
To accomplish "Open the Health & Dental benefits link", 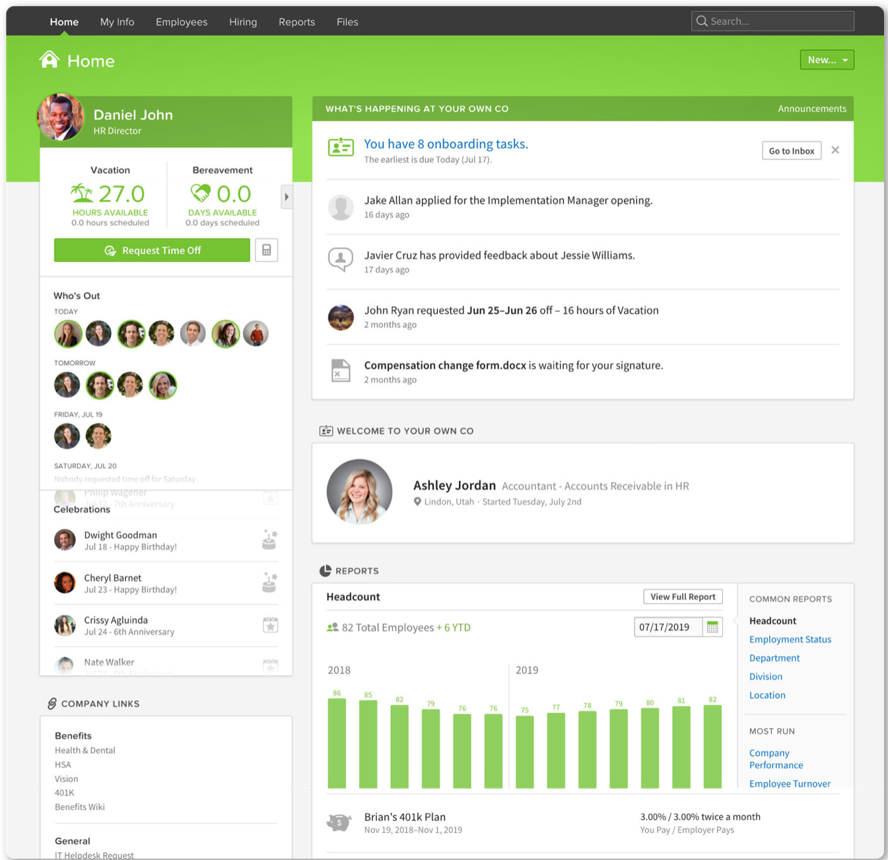I will [x=85, y=750].
